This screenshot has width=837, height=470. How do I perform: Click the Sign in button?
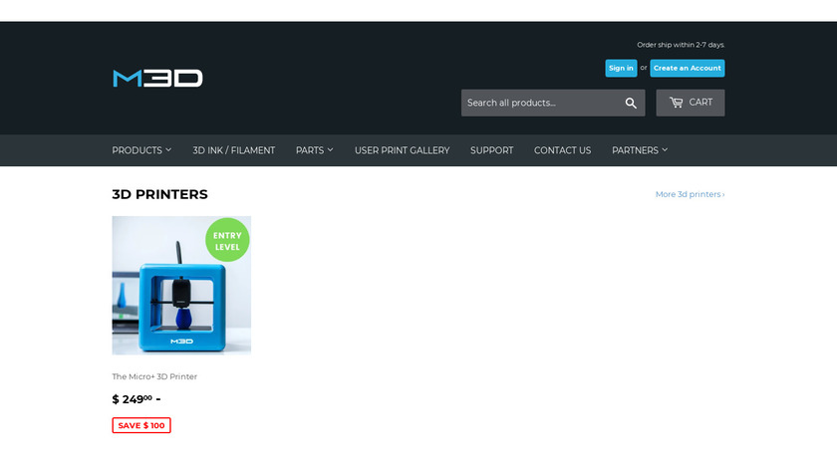tap(621, 69)
